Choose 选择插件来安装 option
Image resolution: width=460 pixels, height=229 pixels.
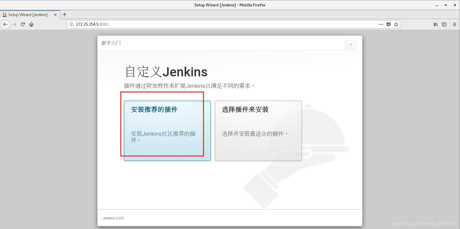coord(258,131)
